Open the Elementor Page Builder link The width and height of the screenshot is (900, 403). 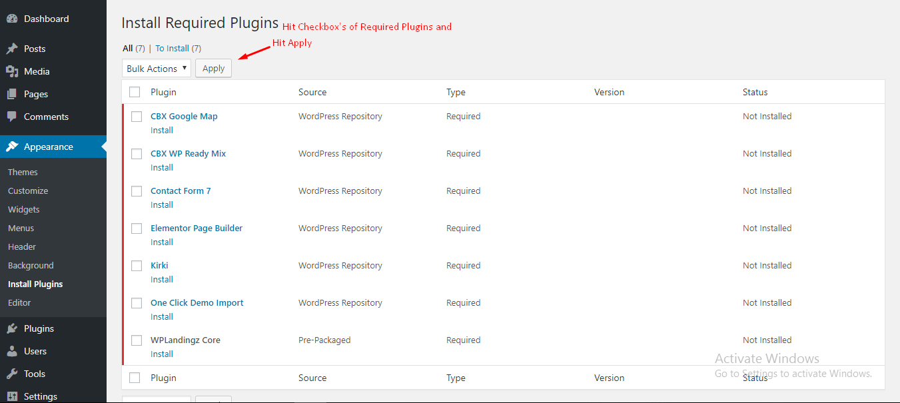pos(197,228)
